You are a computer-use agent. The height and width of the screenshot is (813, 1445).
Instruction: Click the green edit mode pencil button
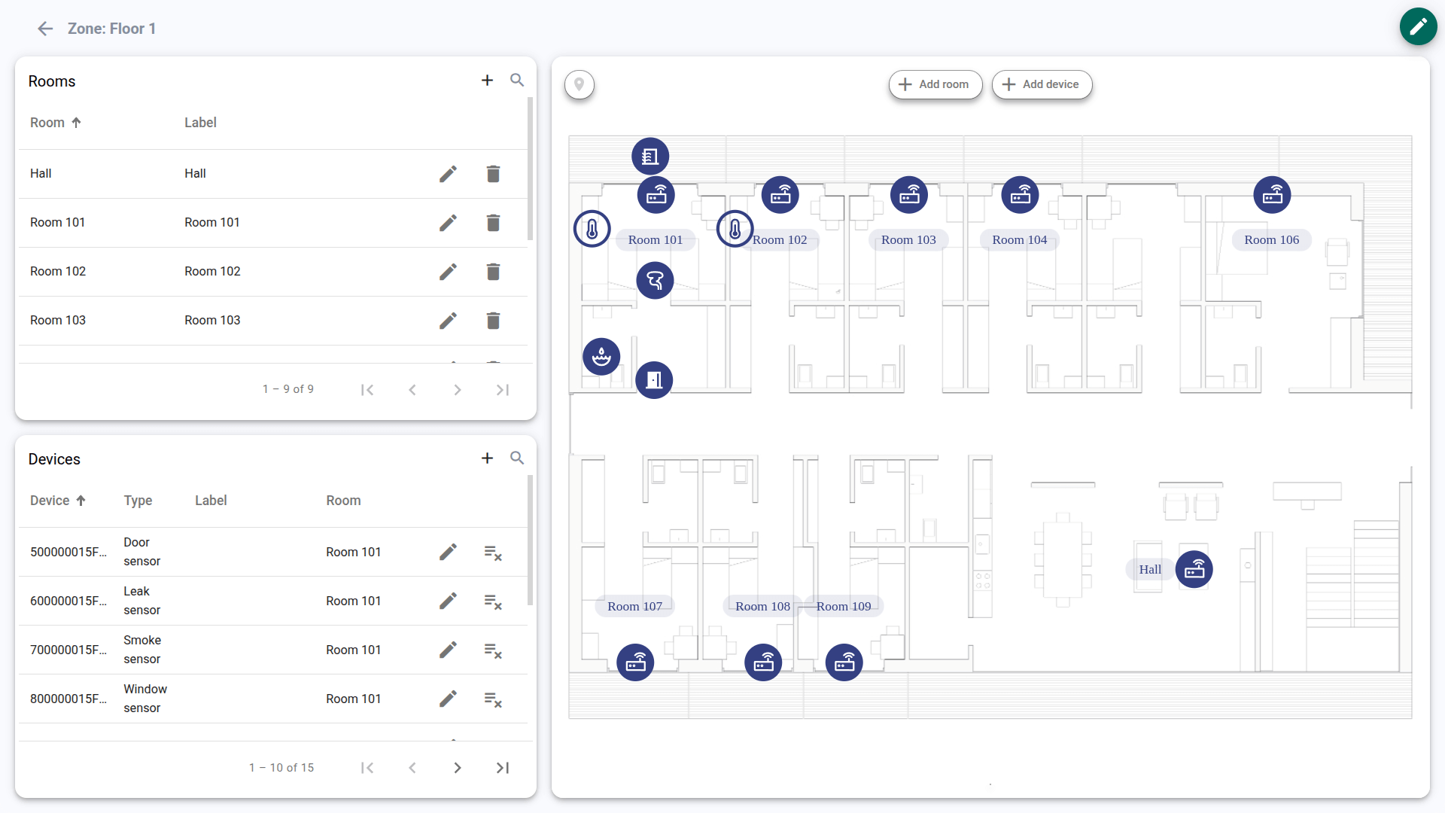(x=1418, y=27)
